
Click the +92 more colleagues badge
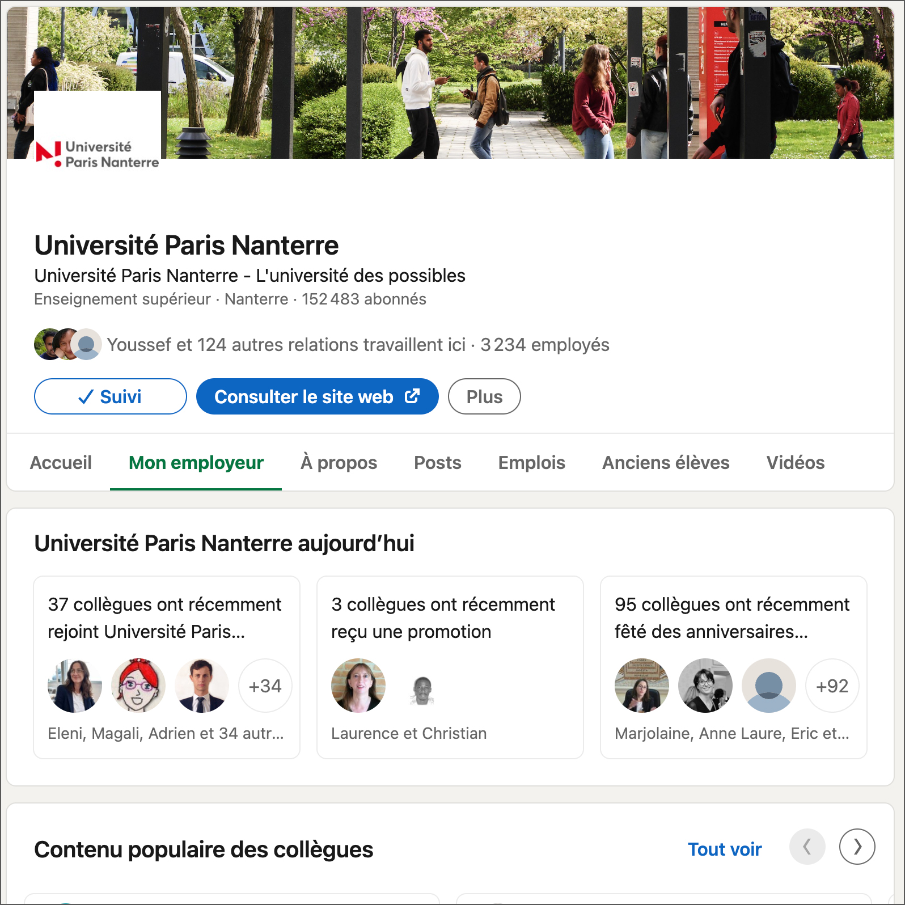point(832,686)
